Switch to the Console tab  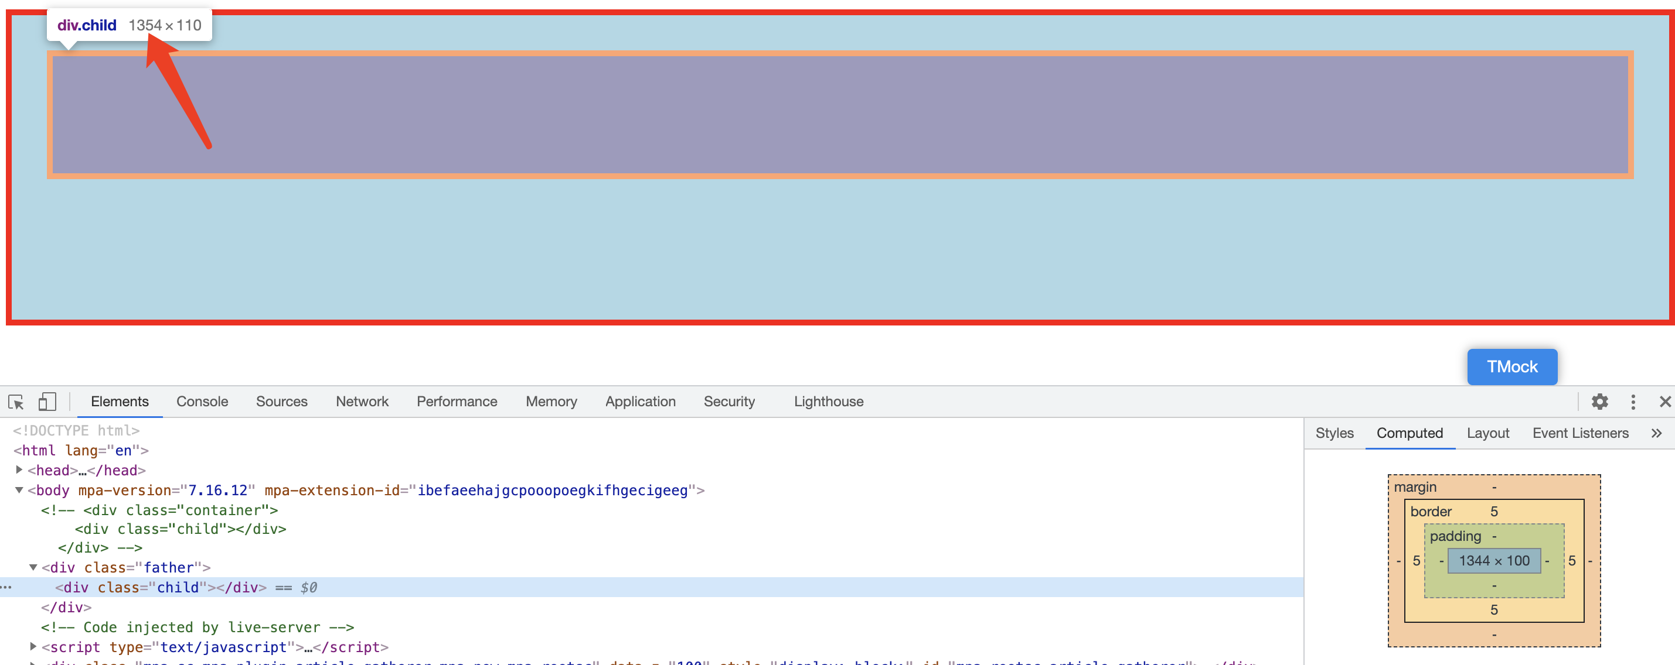click(202, 402)
